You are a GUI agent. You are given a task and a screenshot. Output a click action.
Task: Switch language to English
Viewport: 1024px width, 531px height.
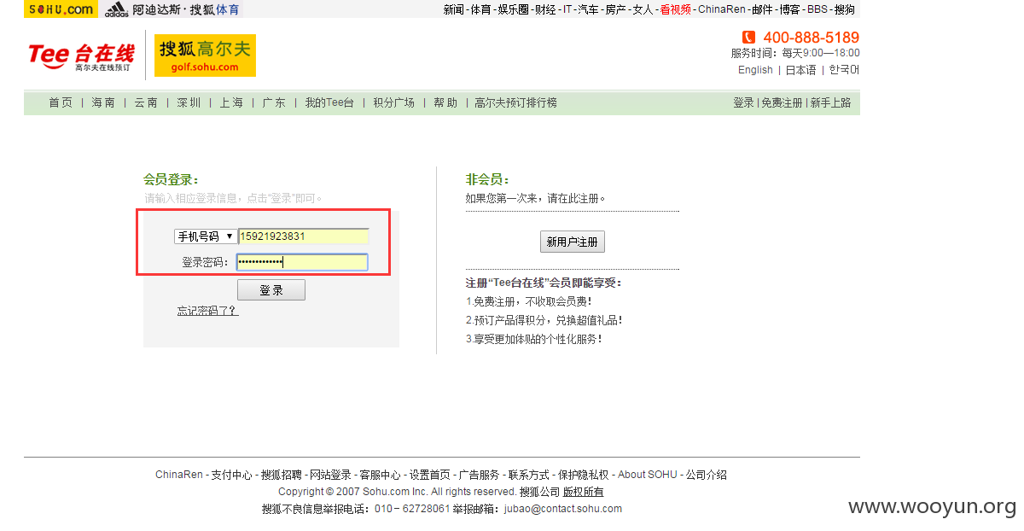tap(755, 70)
